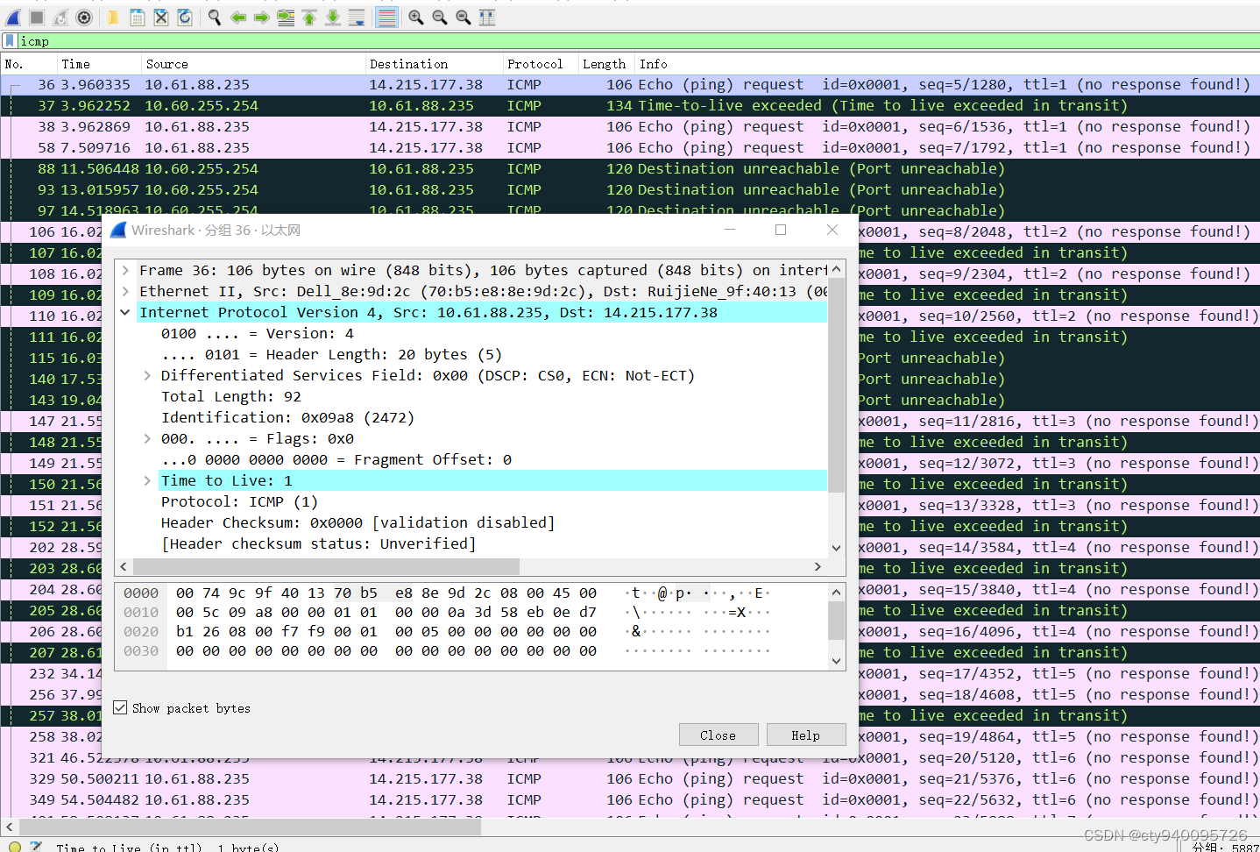Click main window horizontal scrollbar thumb

250,826
